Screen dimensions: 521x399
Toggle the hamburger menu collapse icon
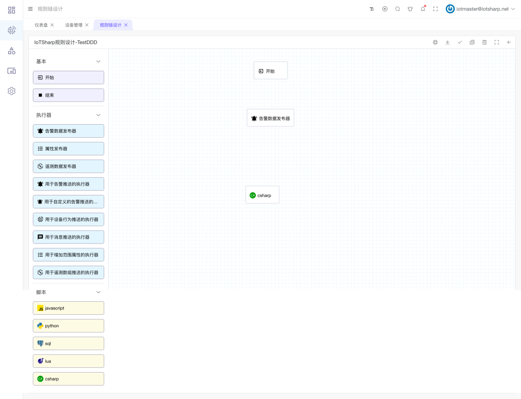[30, 9]
